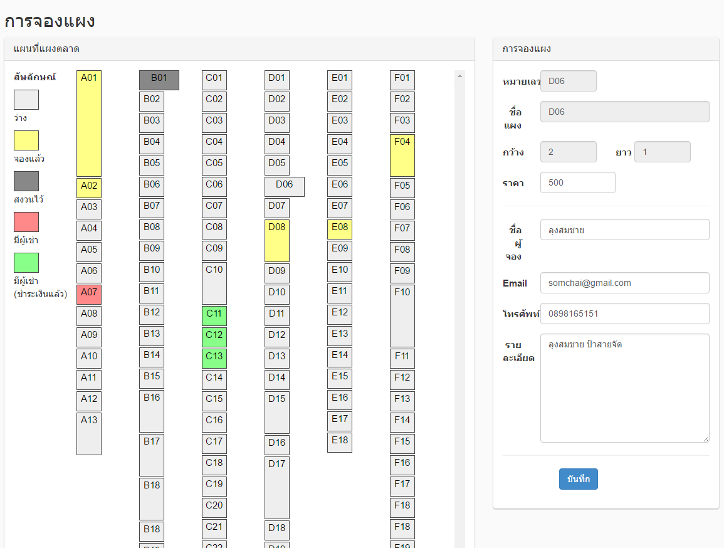Select the booked stall D08
Screen dimensions: 724x548
click(x=277, y=241)
